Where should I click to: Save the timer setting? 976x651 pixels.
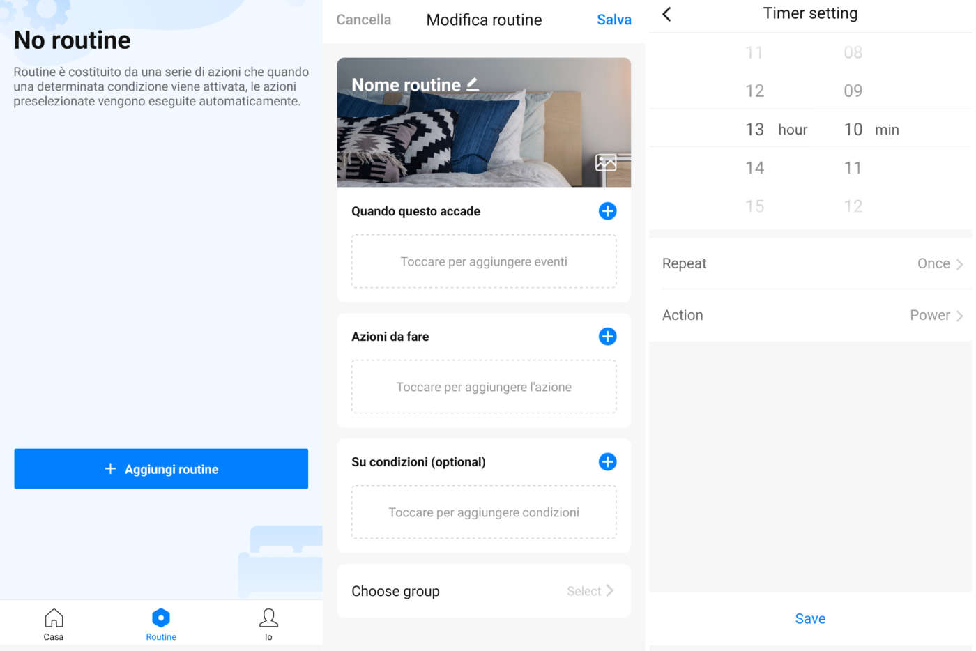(x=810, y=619)
